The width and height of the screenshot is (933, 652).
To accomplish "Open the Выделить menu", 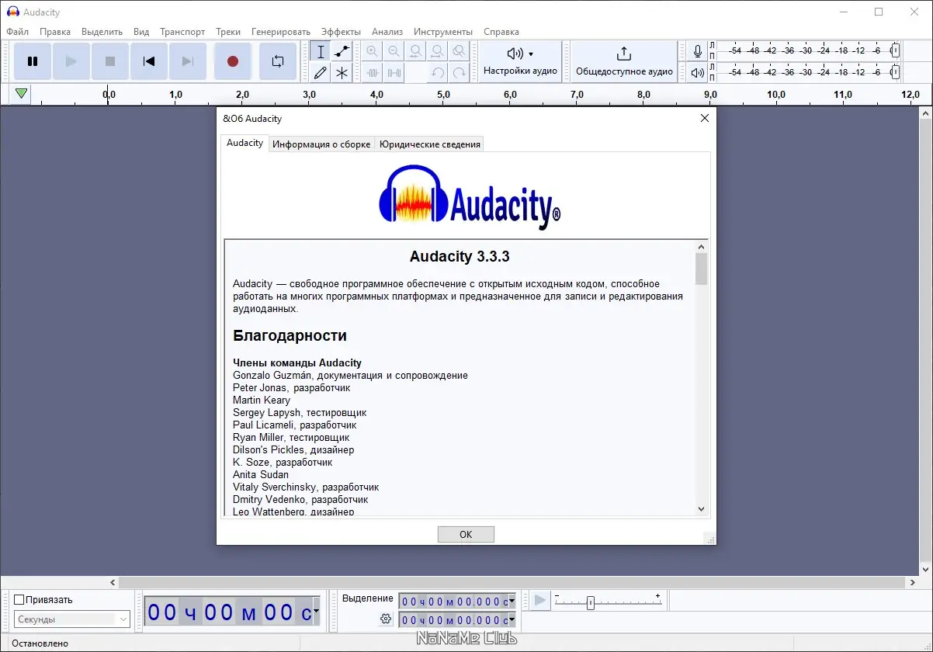I will click(x=102, y=32).
